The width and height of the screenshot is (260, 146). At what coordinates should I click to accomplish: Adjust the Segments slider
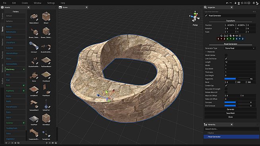pos(237,79)
